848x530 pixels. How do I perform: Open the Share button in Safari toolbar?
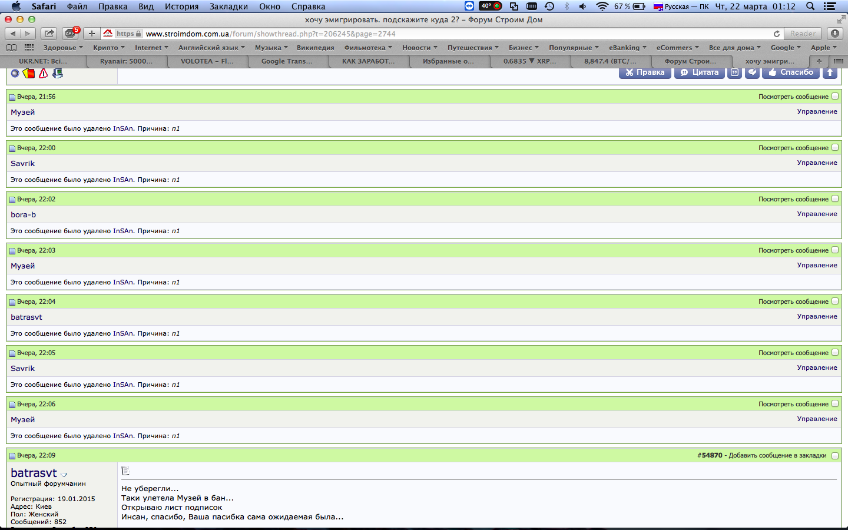click(x=49, y=34)
